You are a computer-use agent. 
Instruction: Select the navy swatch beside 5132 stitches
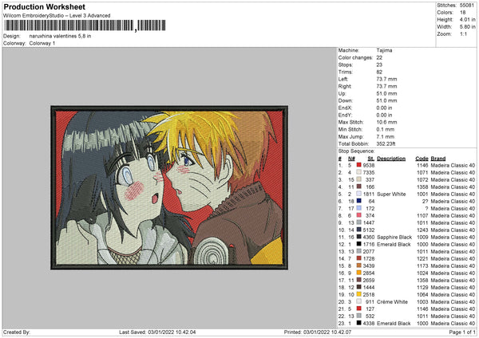pyautogui.click(x=359, y=230)
